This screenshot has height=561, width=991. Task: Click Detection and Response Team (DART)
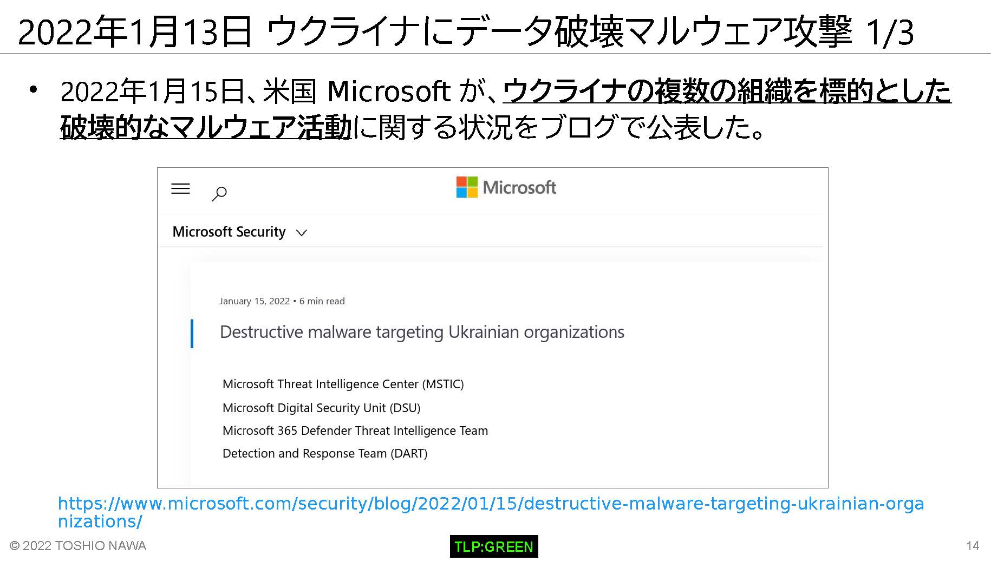(325, 453)
